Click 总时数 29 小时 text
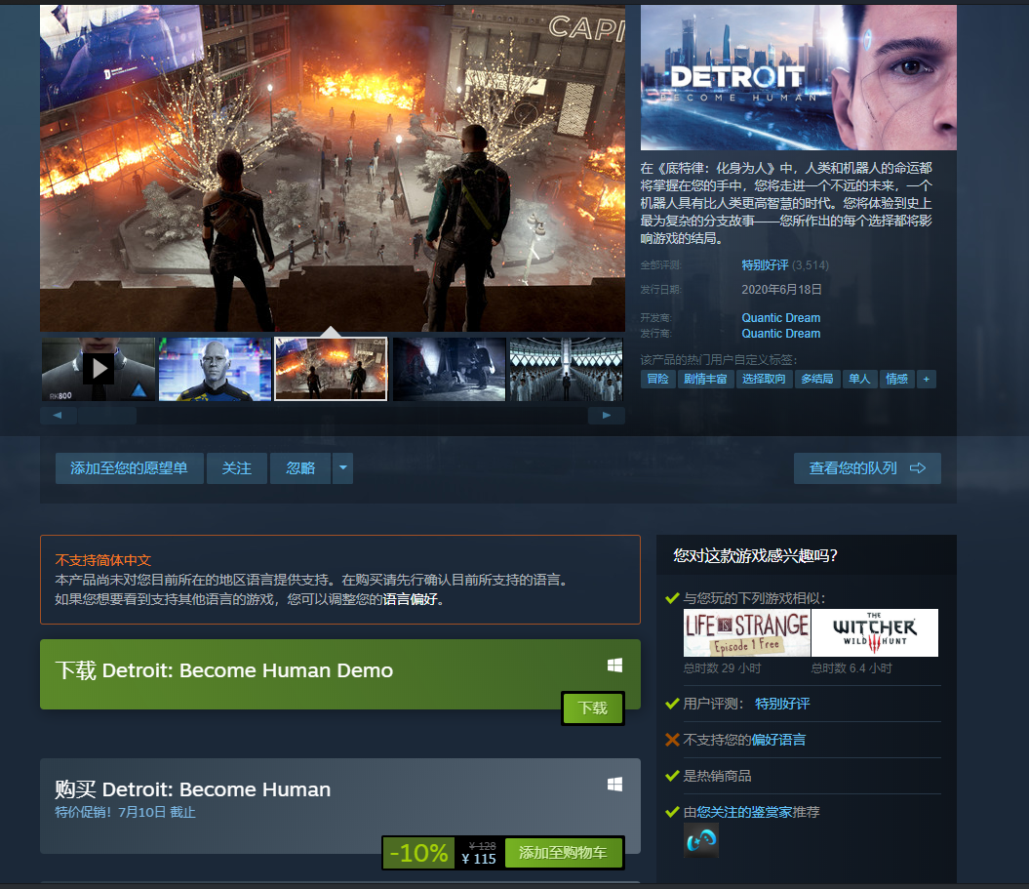 tap(722, 668)
